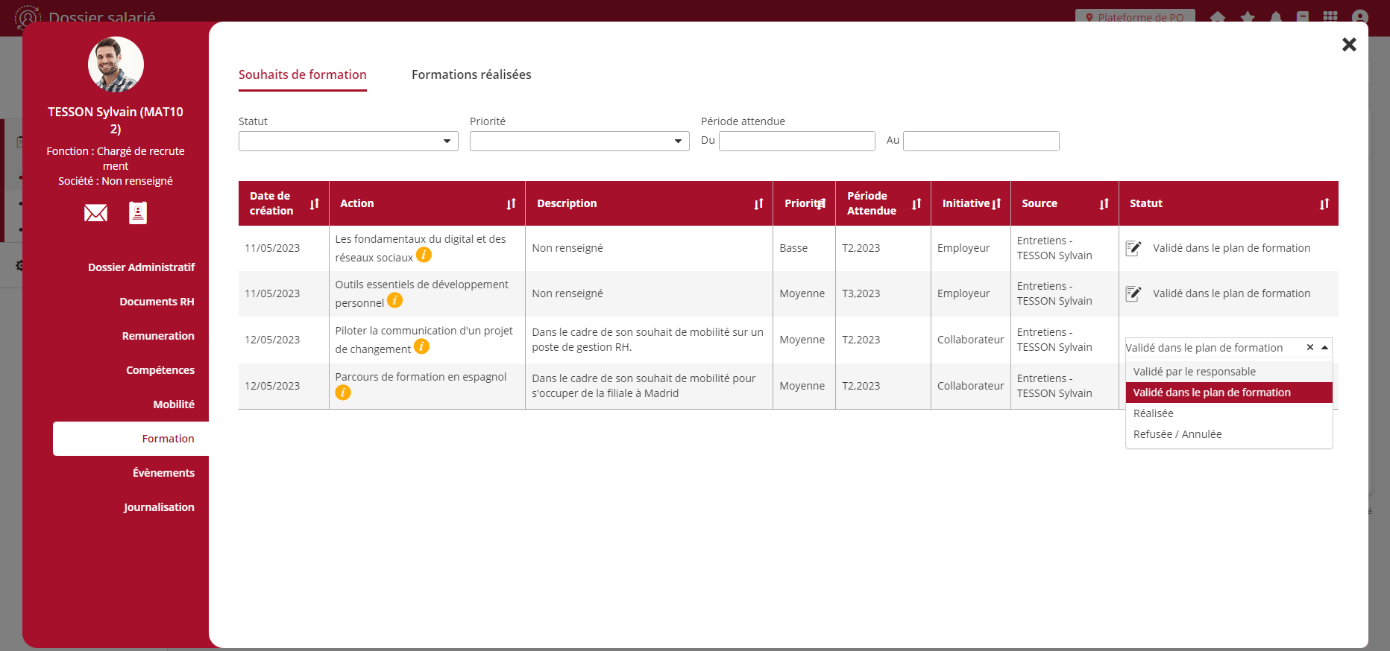The image size is (1390, 651).
Task: Open the employee badge card icon
Action: coord(138,213)
